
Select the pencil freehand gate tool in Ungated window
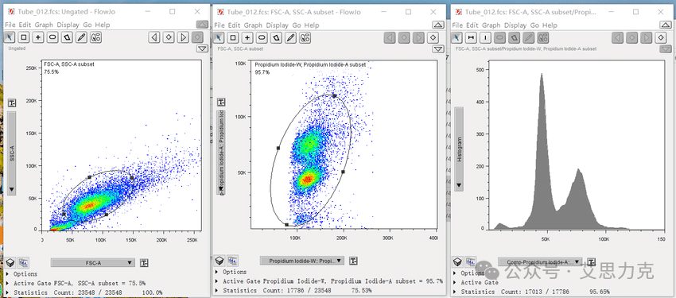tap(81, 37)
